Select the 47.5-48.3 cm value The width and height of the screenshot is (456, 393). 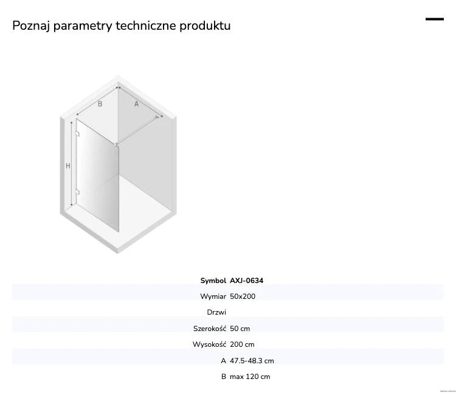click(x=252, y=361)
